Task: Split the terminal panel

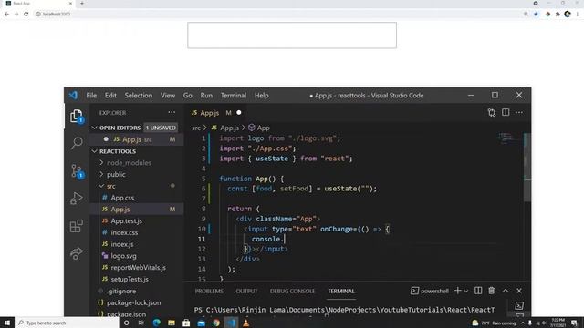Action: click(x=478, y=291)
